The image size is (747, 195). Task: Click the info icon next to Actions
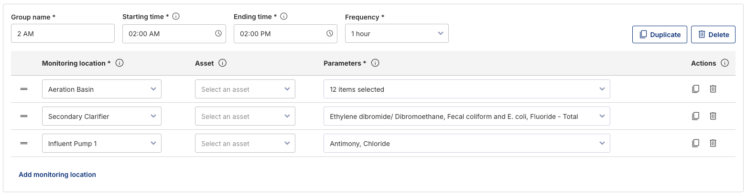click(725, 63)
